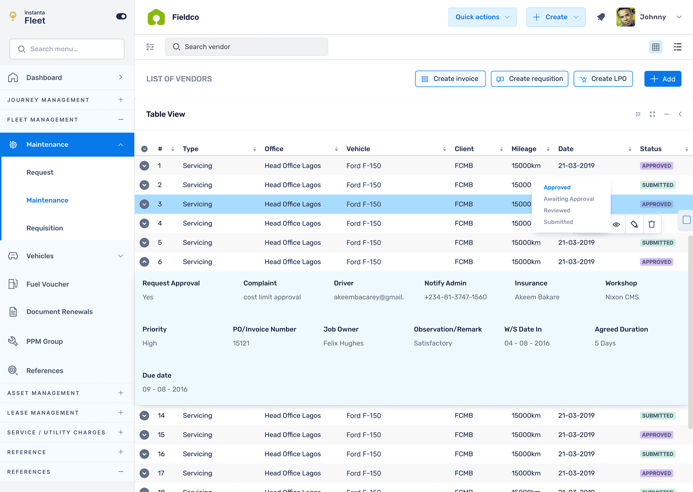Click the vertical scrollbar of the table
This screenshot has height=492, width=693.
(690, 332)
